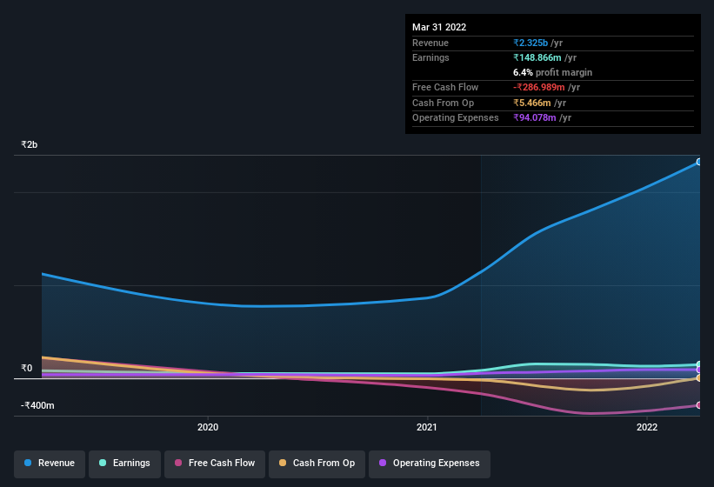This screenshot has width=714, height=487.
Task: Click the Cash From Op label in tooltip
Action: (x=443, y=103)
